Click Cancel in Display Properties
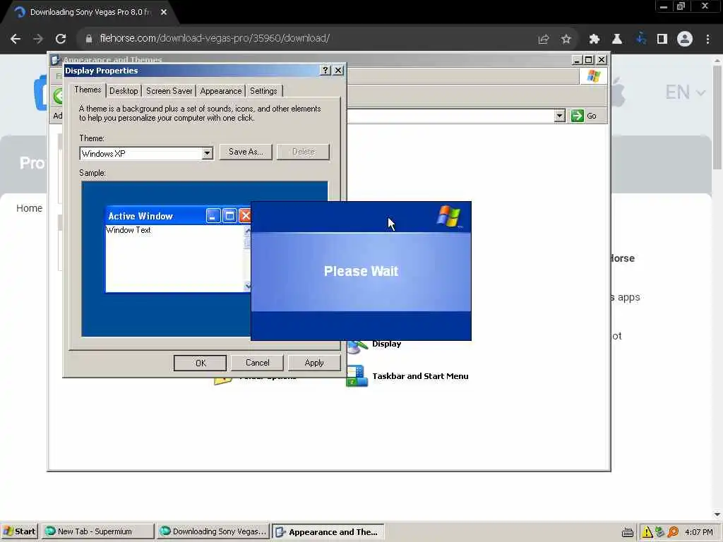 (257, 363)
